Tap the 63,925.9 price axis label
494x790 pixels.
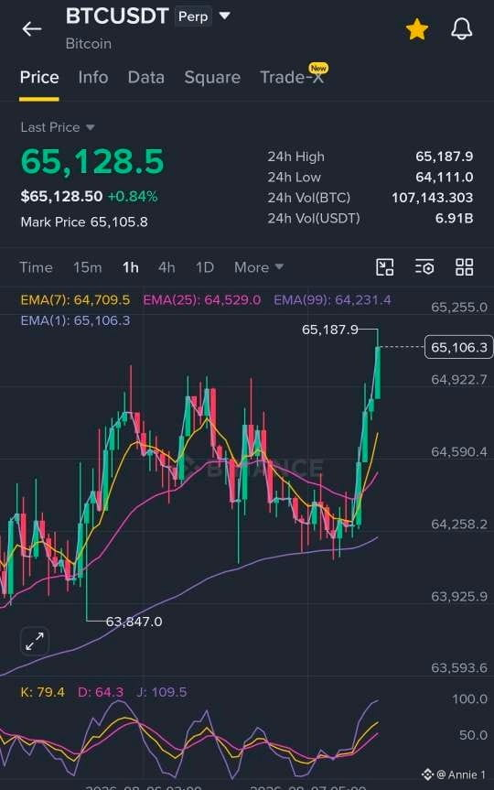pyautogui.click(x=459, y=597)
